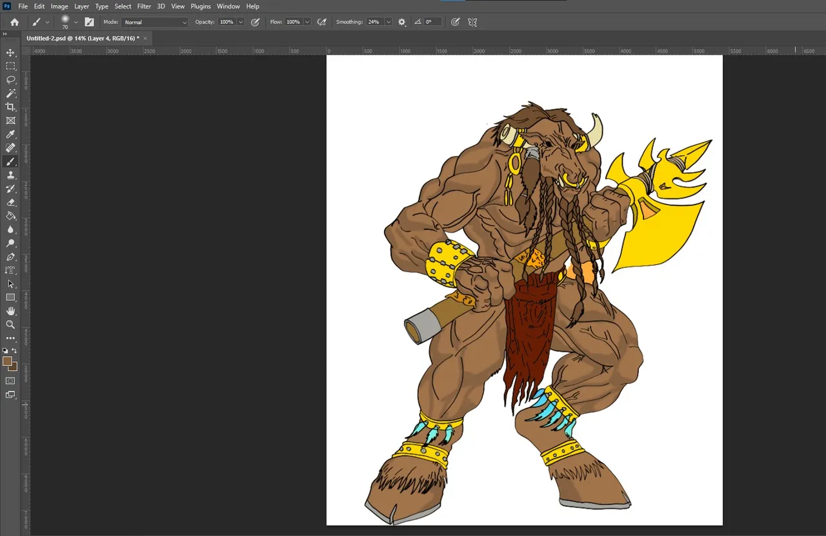Select the Spot Healing Brush tool
This screenshot has height=536, width=826.
[10, 148]
